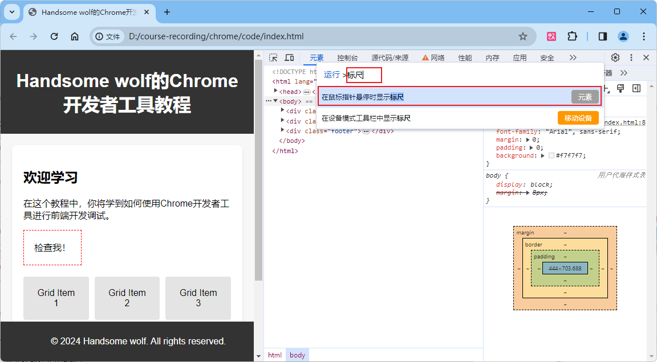Switch to the 源代码/来源 panel tab

tap(390, 57)
